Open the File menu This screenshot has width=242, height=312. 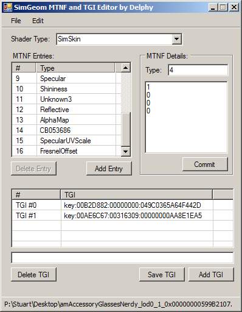tap(16, 21)
